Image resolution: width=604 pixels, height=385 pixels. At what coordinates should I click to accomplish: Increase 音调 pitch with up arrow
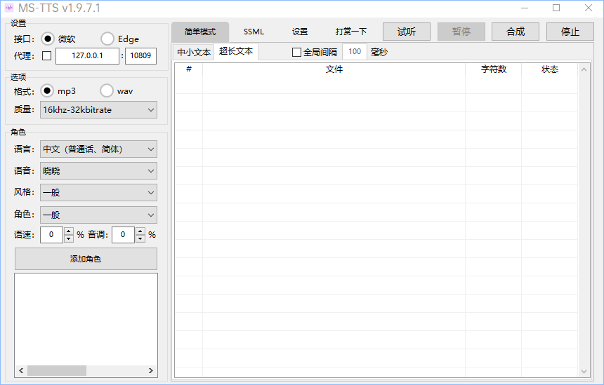coord(140,231)
